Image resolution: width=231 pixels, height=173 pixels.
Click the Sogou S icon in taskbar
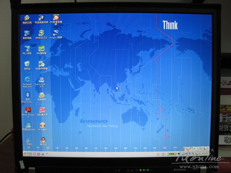coord(158,154)
